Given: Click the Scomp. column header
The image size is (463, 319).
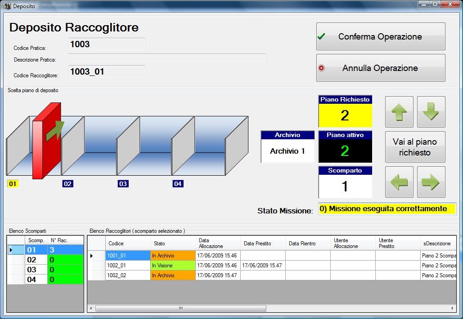Looking at the screenshot, I should coord(36,240).
